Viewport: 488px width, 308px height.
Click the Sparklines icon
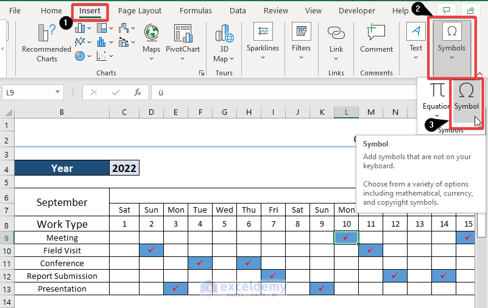click(x=263, y=32)
